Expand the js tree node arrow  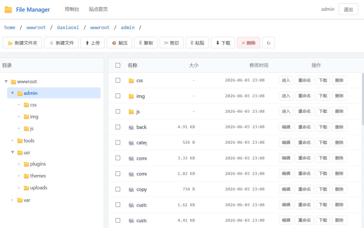pos(19,129)
